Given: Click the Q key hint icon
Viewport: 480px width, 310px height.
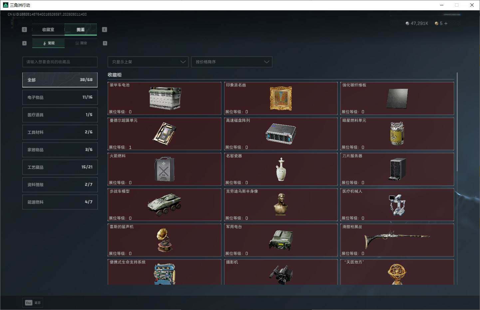Looking at the screenshot, I should [x=24, y=30].
